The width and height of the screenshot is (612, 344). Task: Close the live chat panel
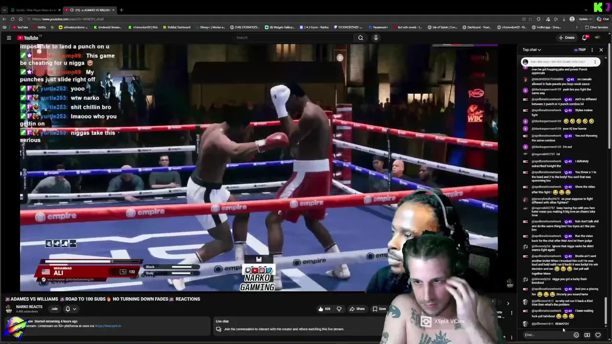pyautogui.click(x=601, y=50)
